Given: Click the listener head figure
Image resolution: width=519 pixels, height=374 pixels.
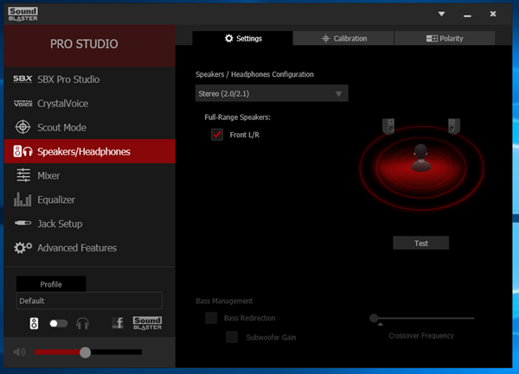Looking at the screenshot, I should tap(421, 157).
